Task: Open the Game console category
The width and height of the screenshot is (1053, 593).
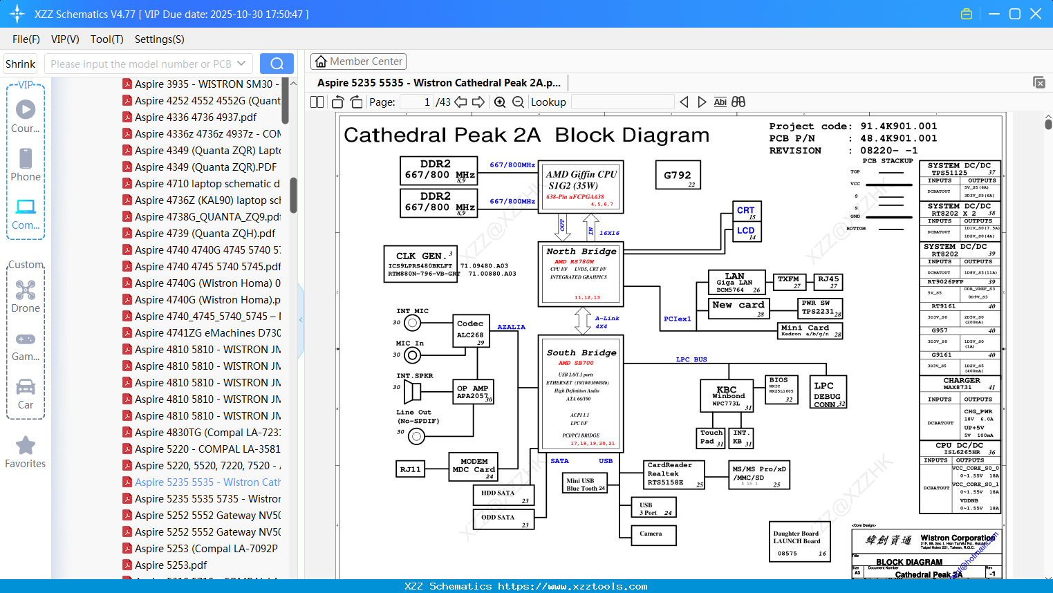Action: click(26, 346)
